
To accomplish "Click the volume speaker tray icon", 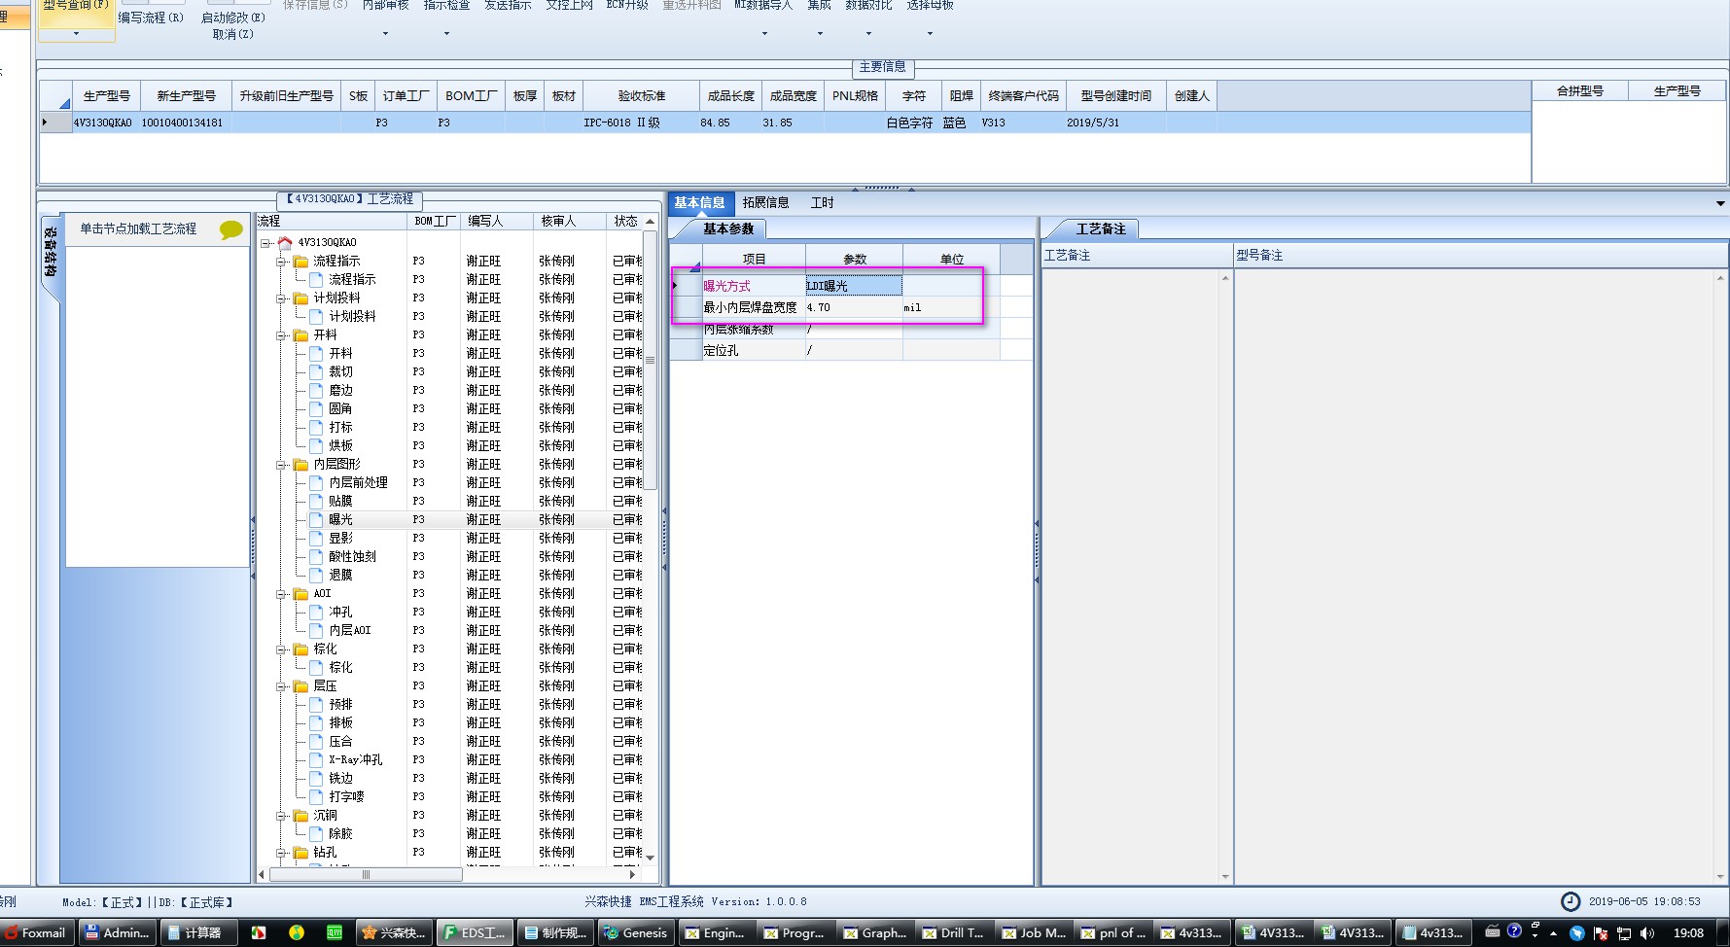I will [1646, 932].
